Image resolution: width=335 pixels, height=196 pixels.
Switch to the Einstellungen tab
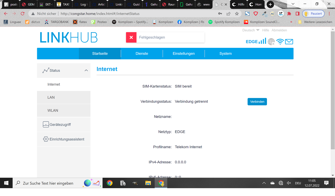(x=184, y=54)
